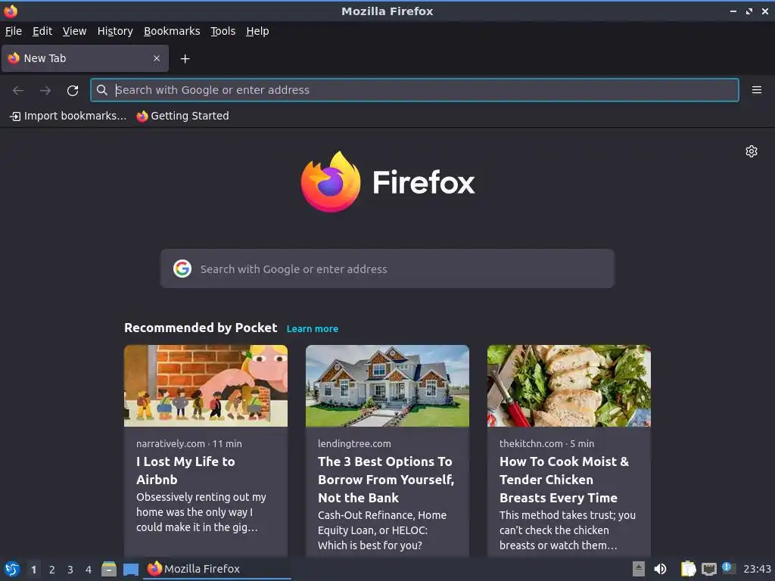
Task: Open 'I Lost My Life to Airbnb' headline
Action: 186,471
